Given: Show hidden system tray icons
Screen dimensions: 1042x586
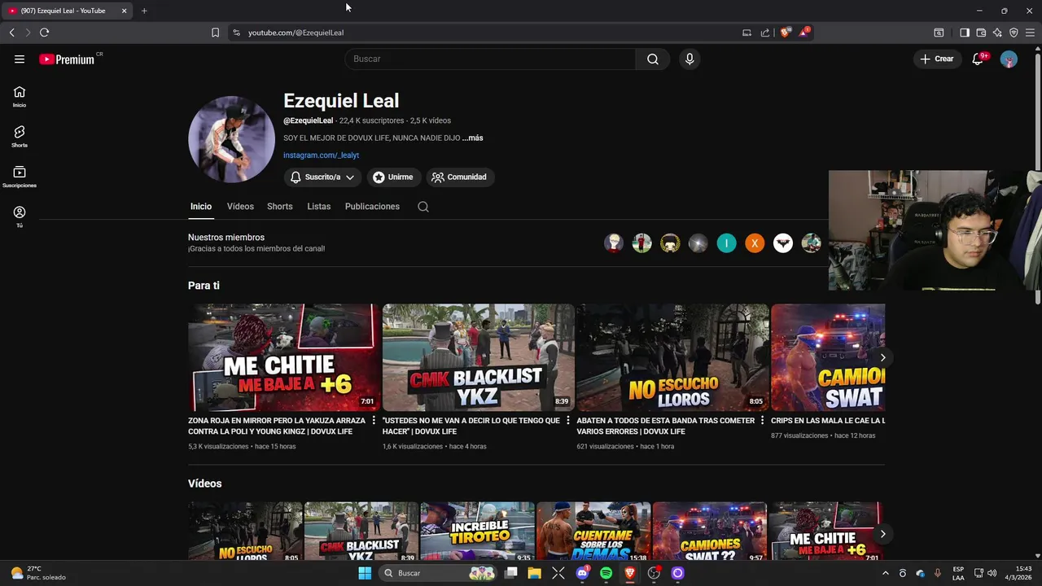Looking at the screenshot, I should click(x=886, y=573).
